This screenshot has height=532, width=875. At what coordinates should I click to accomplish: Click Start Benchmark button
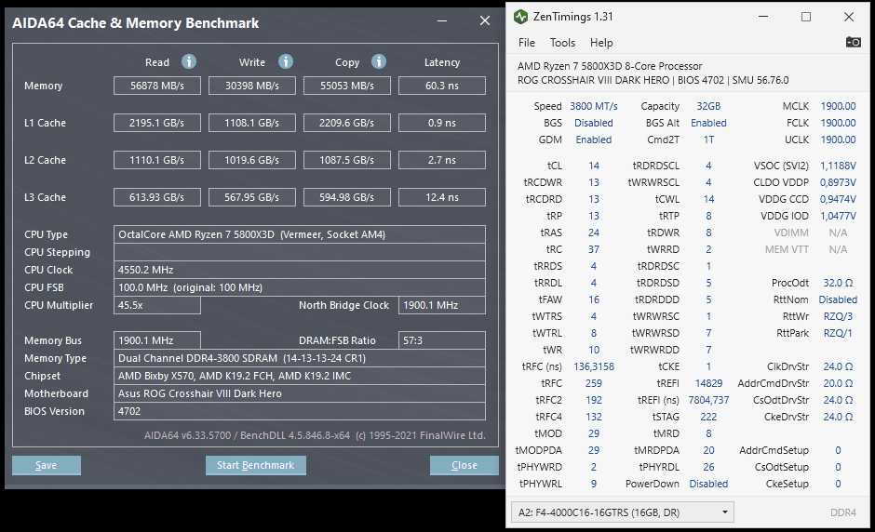pyautogui.click(x=256, y=465)
